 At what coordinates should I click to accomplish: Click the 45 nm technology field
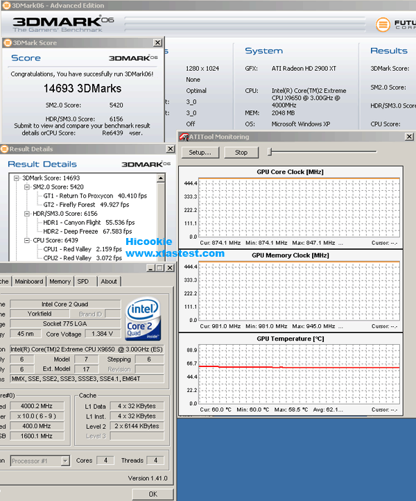(x=26, y=334)
